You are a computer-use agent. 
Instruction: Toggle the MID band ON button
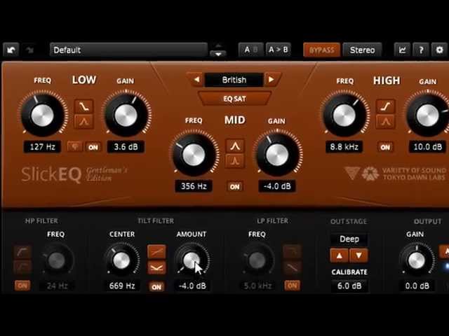tap(235, 187)
